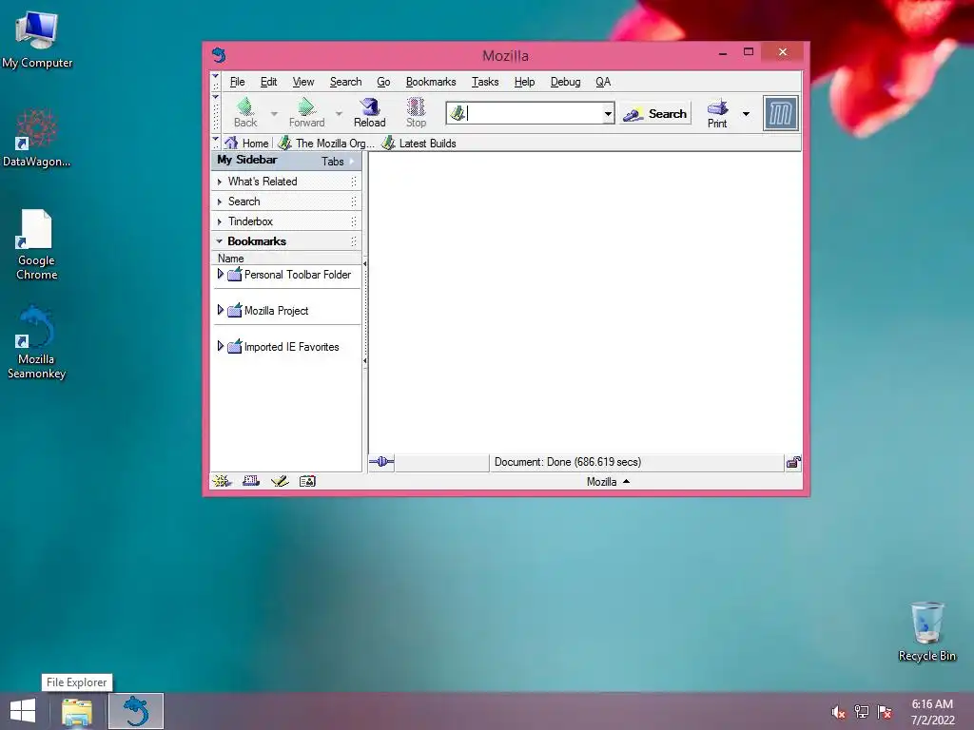
Task: Open the Tasks menu
Action: click(x=484, y=82)
